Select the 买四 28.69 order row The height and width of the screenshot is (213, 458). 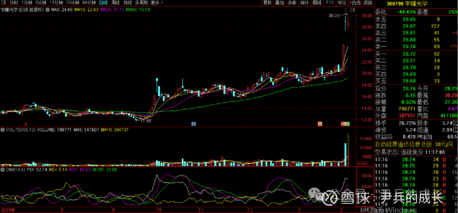pos(416,74)
